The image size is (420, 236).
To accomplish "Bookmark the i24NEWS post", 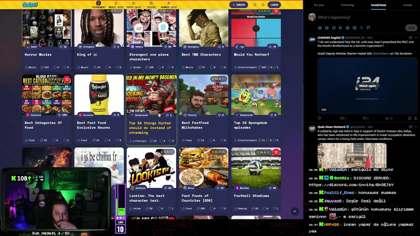I will pos(409,118).
